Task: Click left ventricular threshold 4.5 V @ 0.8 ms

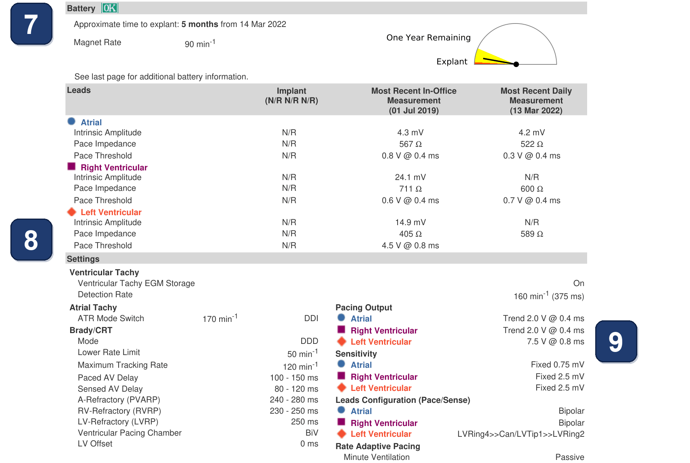Action: 410,246
